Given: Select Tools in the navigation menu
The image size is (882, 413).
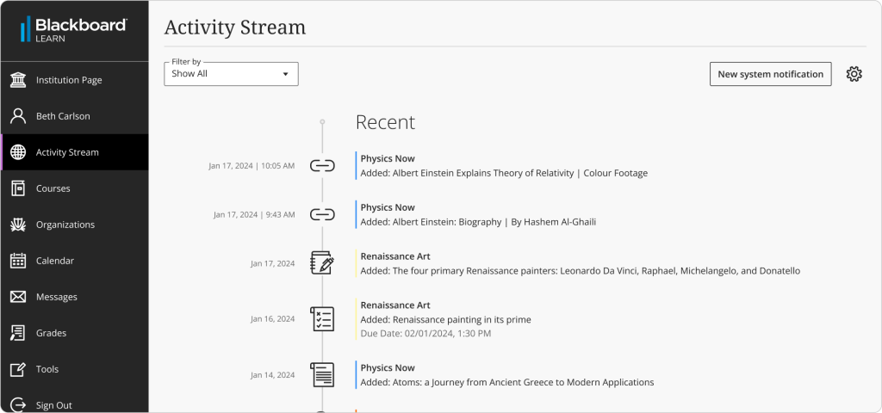Looking at the screenshot, I should 47,369.
